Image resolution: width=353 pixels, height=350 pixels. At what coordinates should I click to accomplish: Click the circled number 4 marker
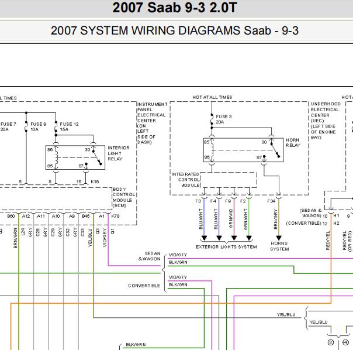(x=345, y=342)
